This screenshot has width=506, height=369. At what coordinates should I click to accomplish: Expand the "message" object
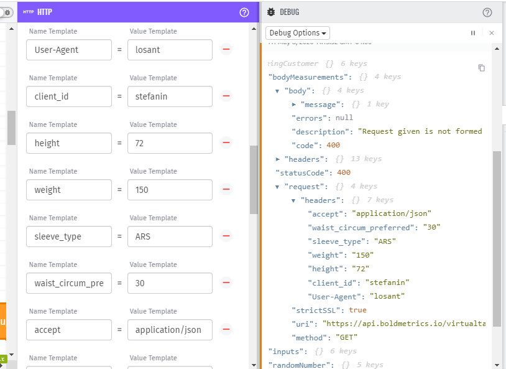click(293, 105)
